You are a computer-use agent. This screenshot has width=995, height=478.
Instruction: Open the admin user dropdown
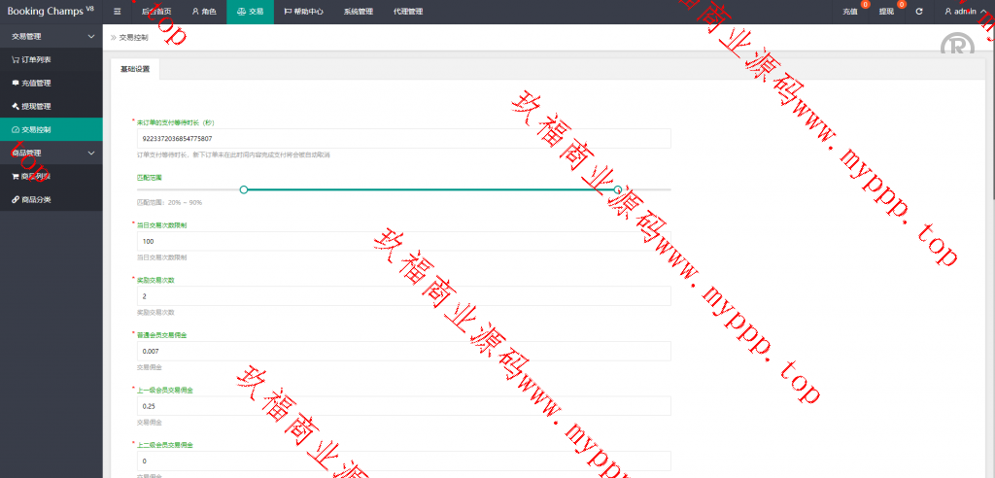[x=966, y=12]
